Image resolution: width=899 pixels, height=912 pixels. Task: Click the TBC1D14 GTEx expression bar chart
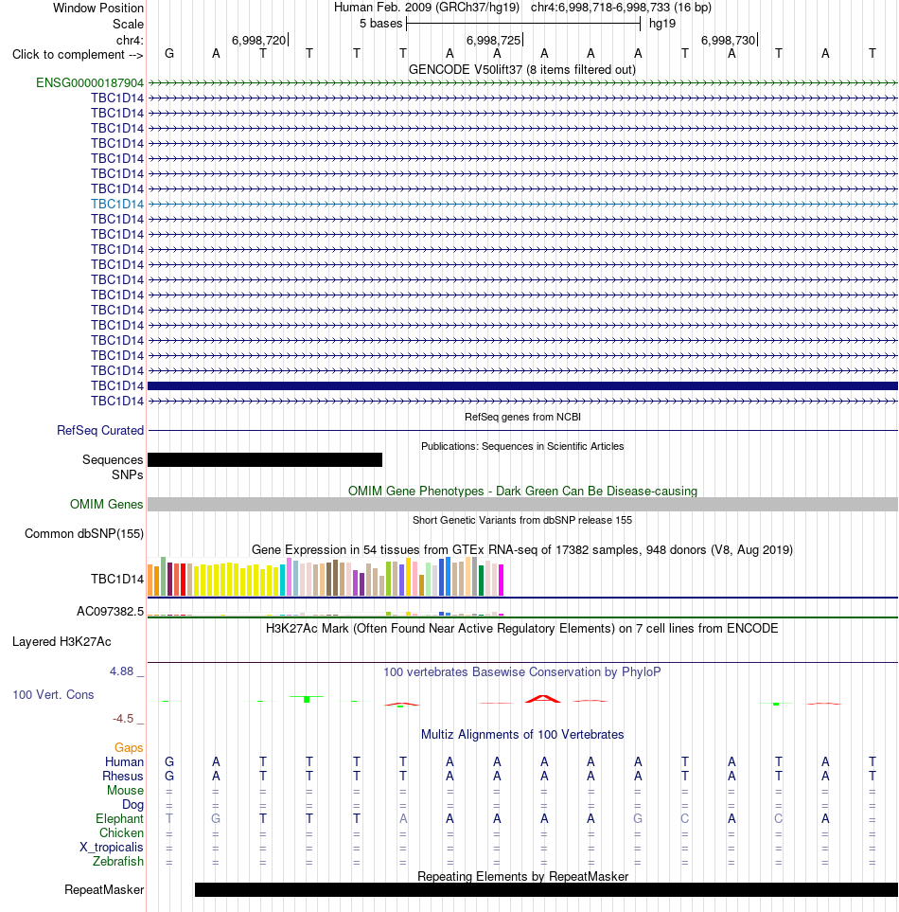(326, 577)
